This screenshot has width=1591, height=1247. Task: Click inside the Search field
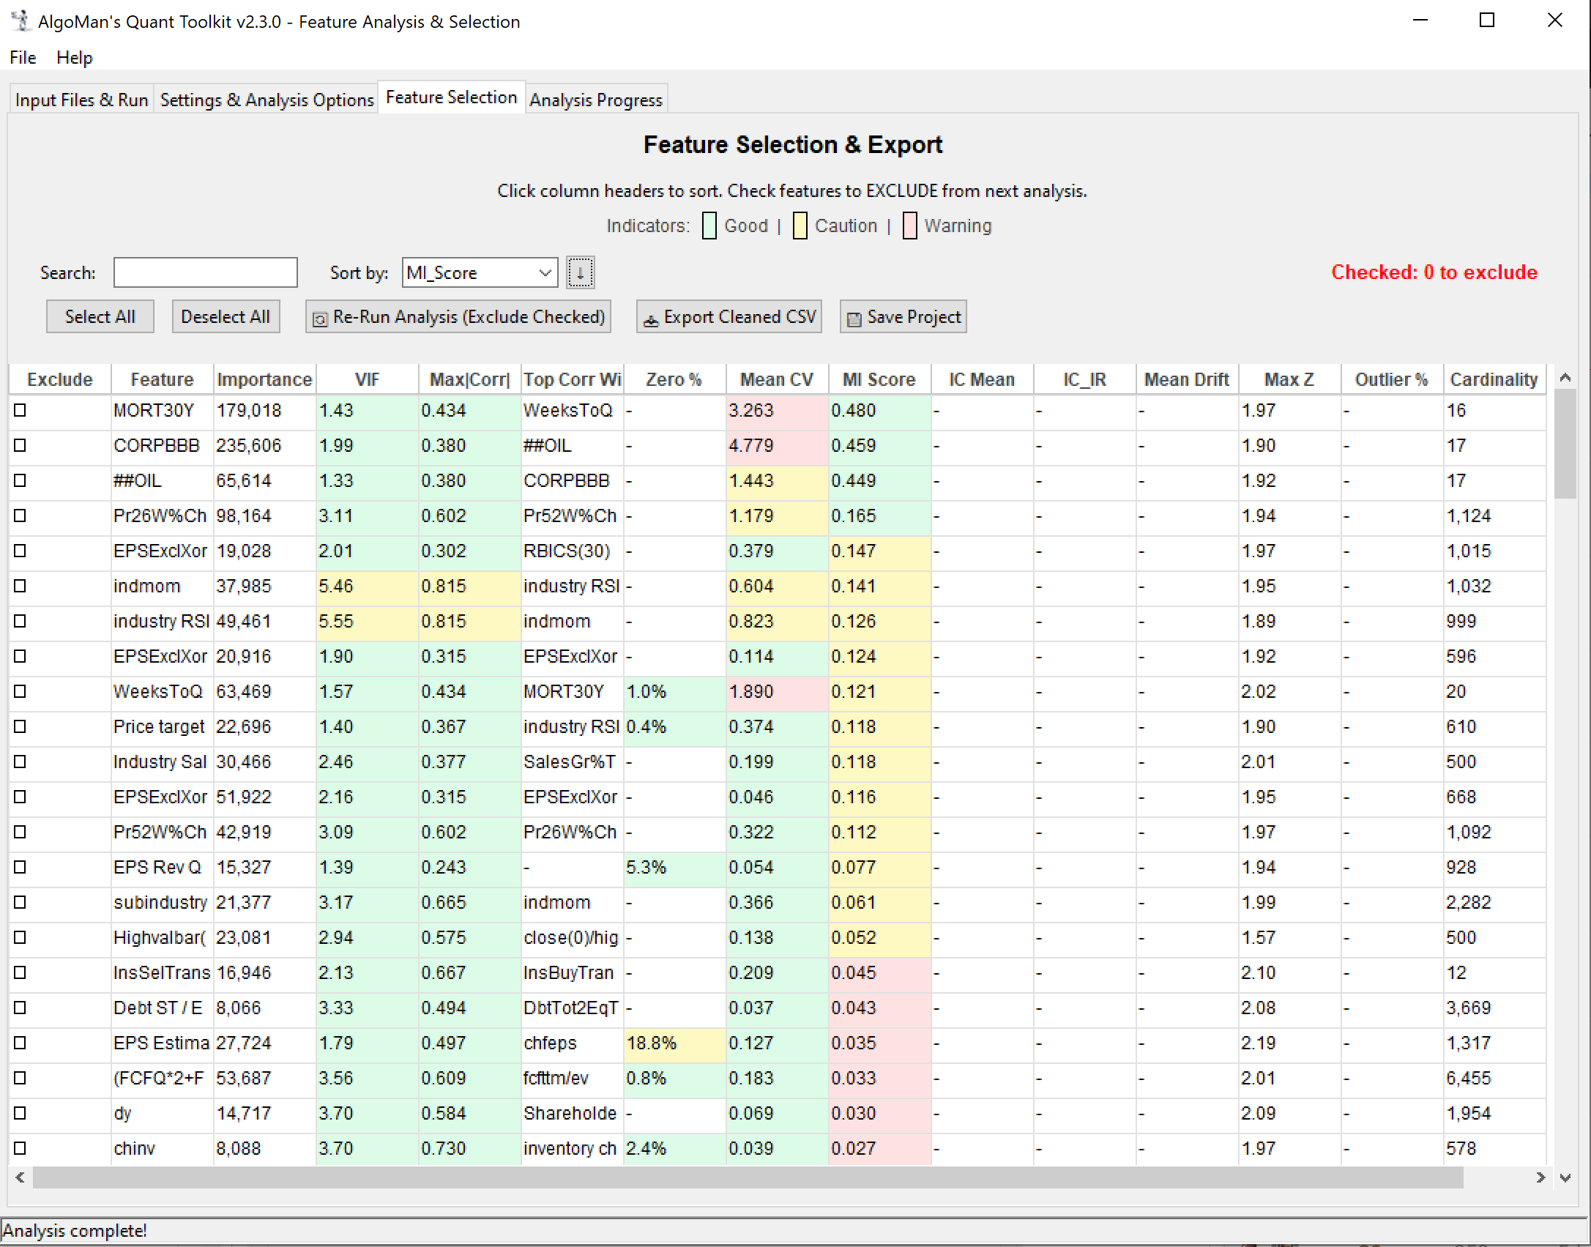point(205,272)
